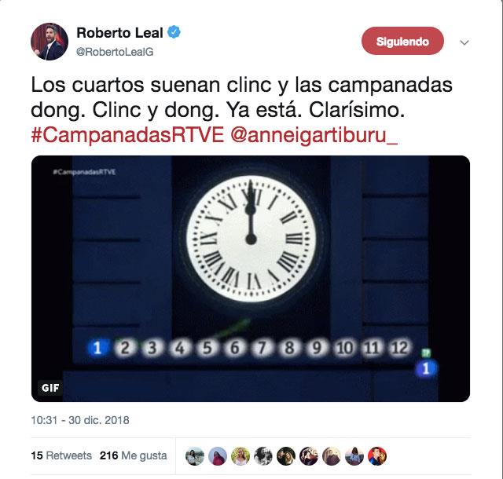Open the 10:31 - 30 dic. 2018 timestamp
503x479 pixels.
(x=80, y=420)
